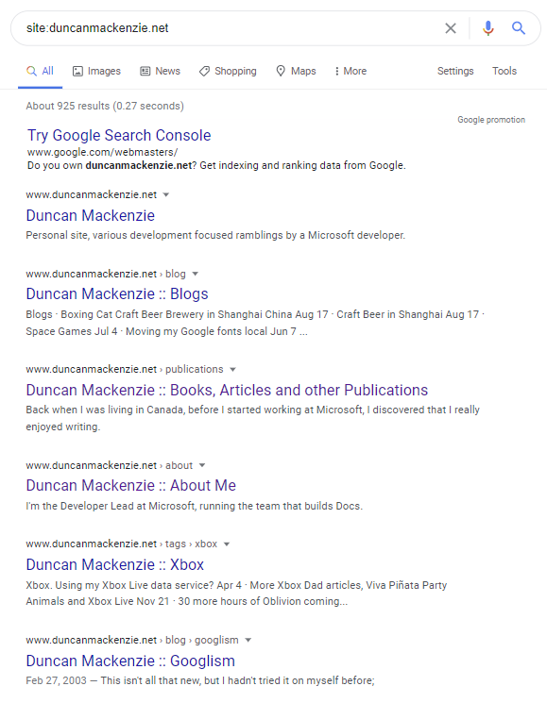
Task: Click the All tab magnifier icon
Action: pos(31,71)
